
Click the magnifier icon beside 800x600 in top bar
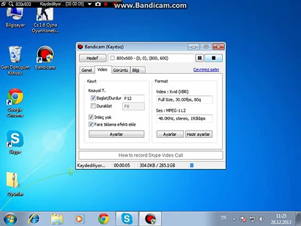(11, 4)
